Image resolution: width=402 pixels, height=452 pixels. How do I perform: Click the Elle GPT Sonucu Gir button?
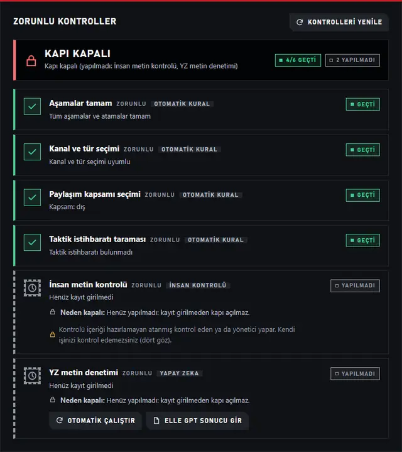pos(197,421)
